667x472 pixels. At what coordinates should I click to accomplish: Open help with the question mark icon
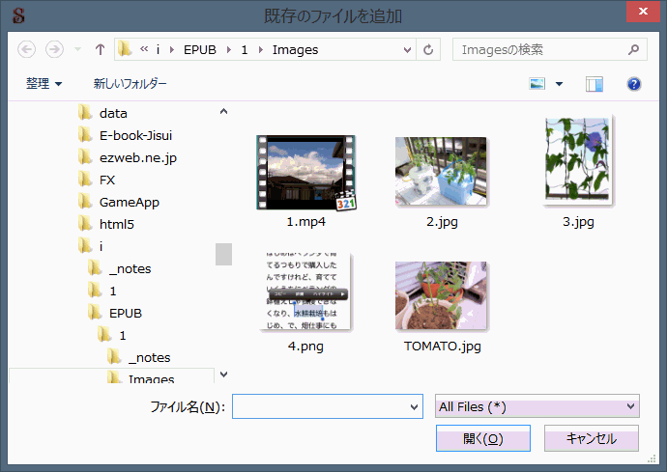tap(634, 84)
